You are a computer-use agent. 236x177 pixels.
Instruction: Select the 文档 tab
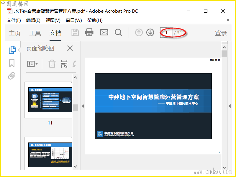(x=55, y=33)
